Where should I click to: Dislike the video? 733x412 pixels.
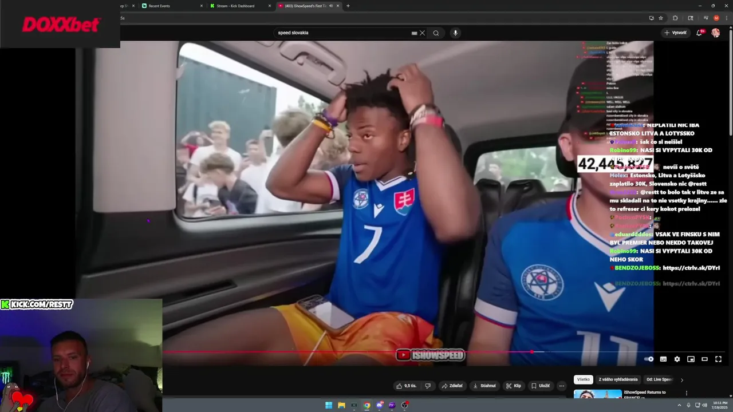click(428, 386)
